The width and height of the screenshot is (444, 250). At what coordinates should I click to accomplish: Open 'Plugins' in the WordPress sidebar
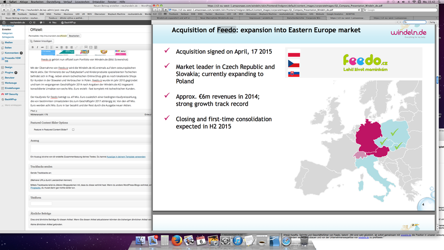pyautogui.click(x=9, y=72)
